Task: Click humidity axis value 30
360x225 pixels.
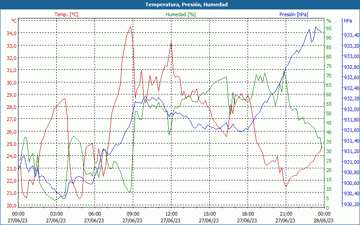Action: 329,151
